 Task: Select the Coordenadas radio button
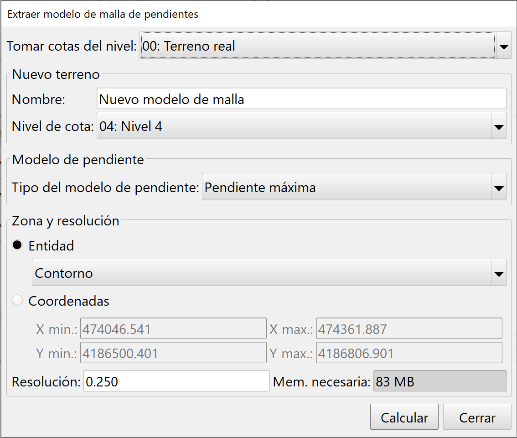point(17,300)
